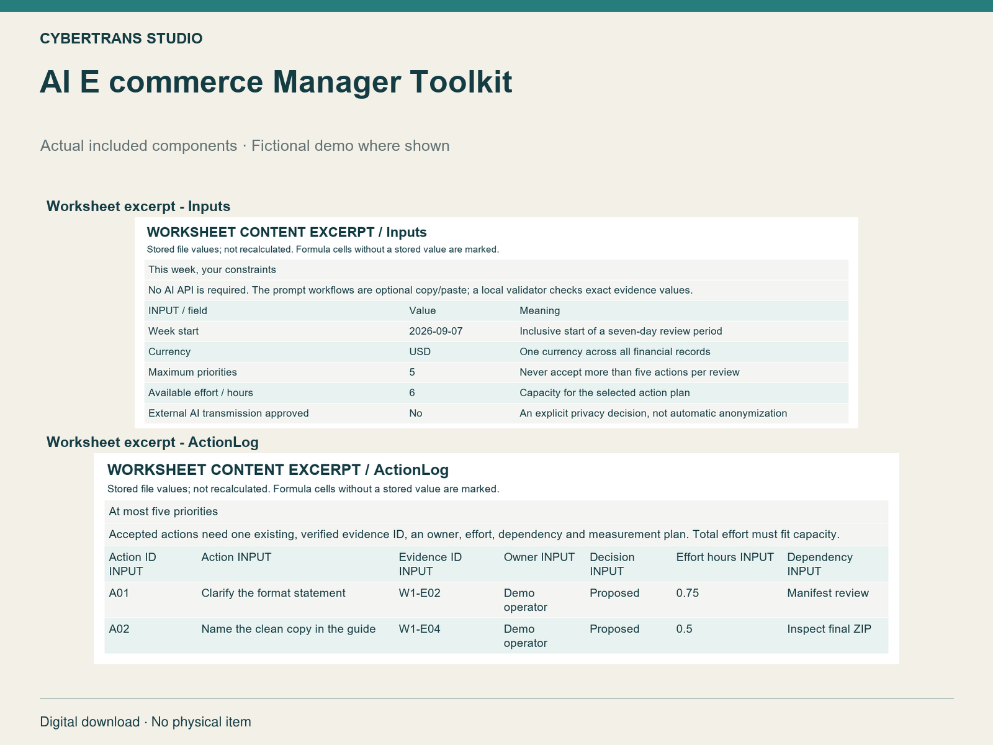Select the 0.75 effort hours cell

pos(688,593)
